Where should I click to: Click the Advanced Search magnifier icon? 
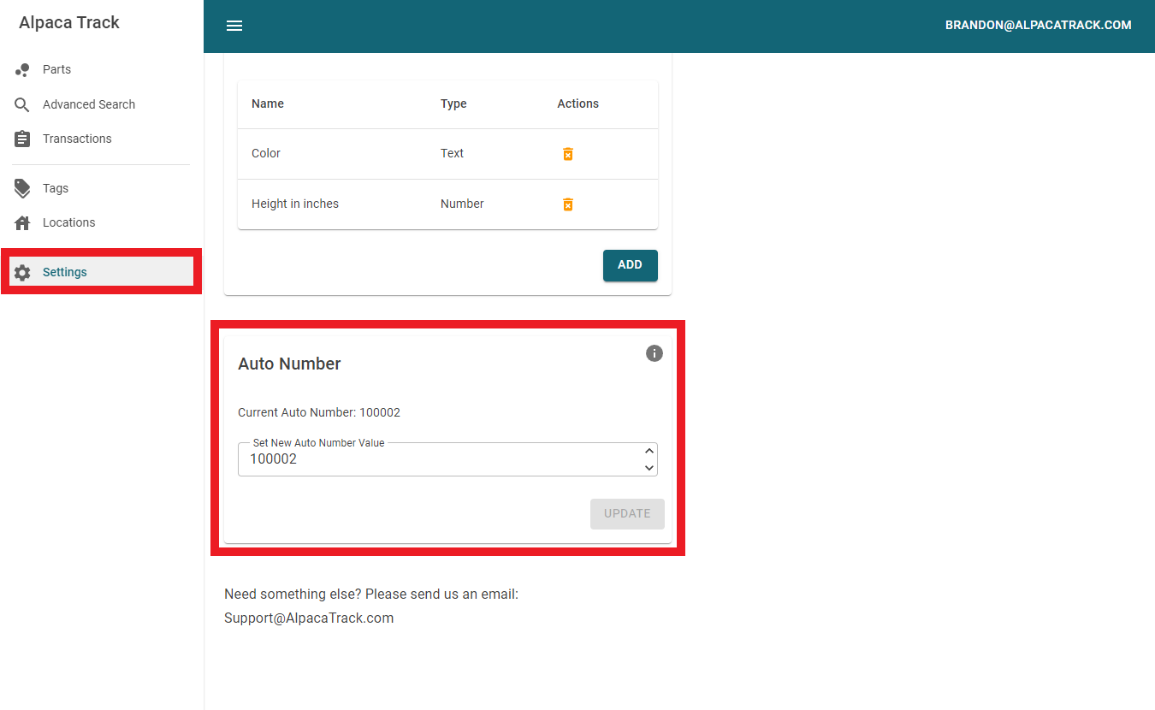(23, 104)
